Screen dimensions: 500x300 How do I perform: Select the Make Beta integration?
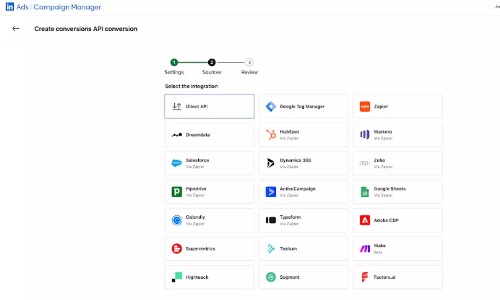[397, 249]
